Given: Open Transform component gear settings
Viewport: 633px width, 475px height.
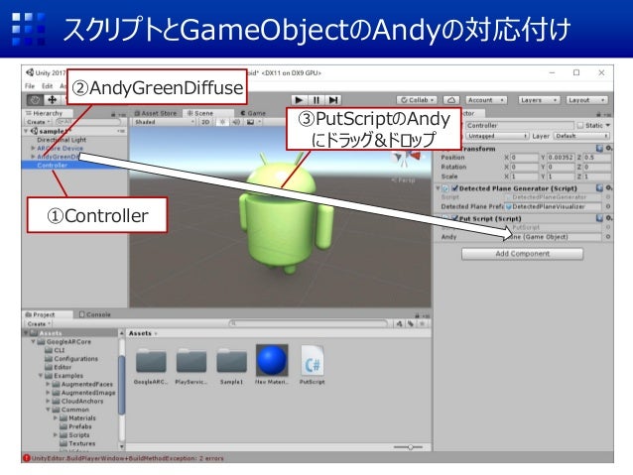Looking at the screenshot, I should click(x=608, y=149).
